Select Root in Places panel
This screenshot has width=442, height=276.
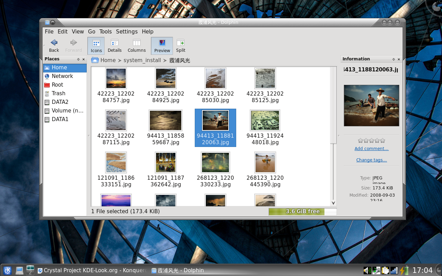(65, 85)
